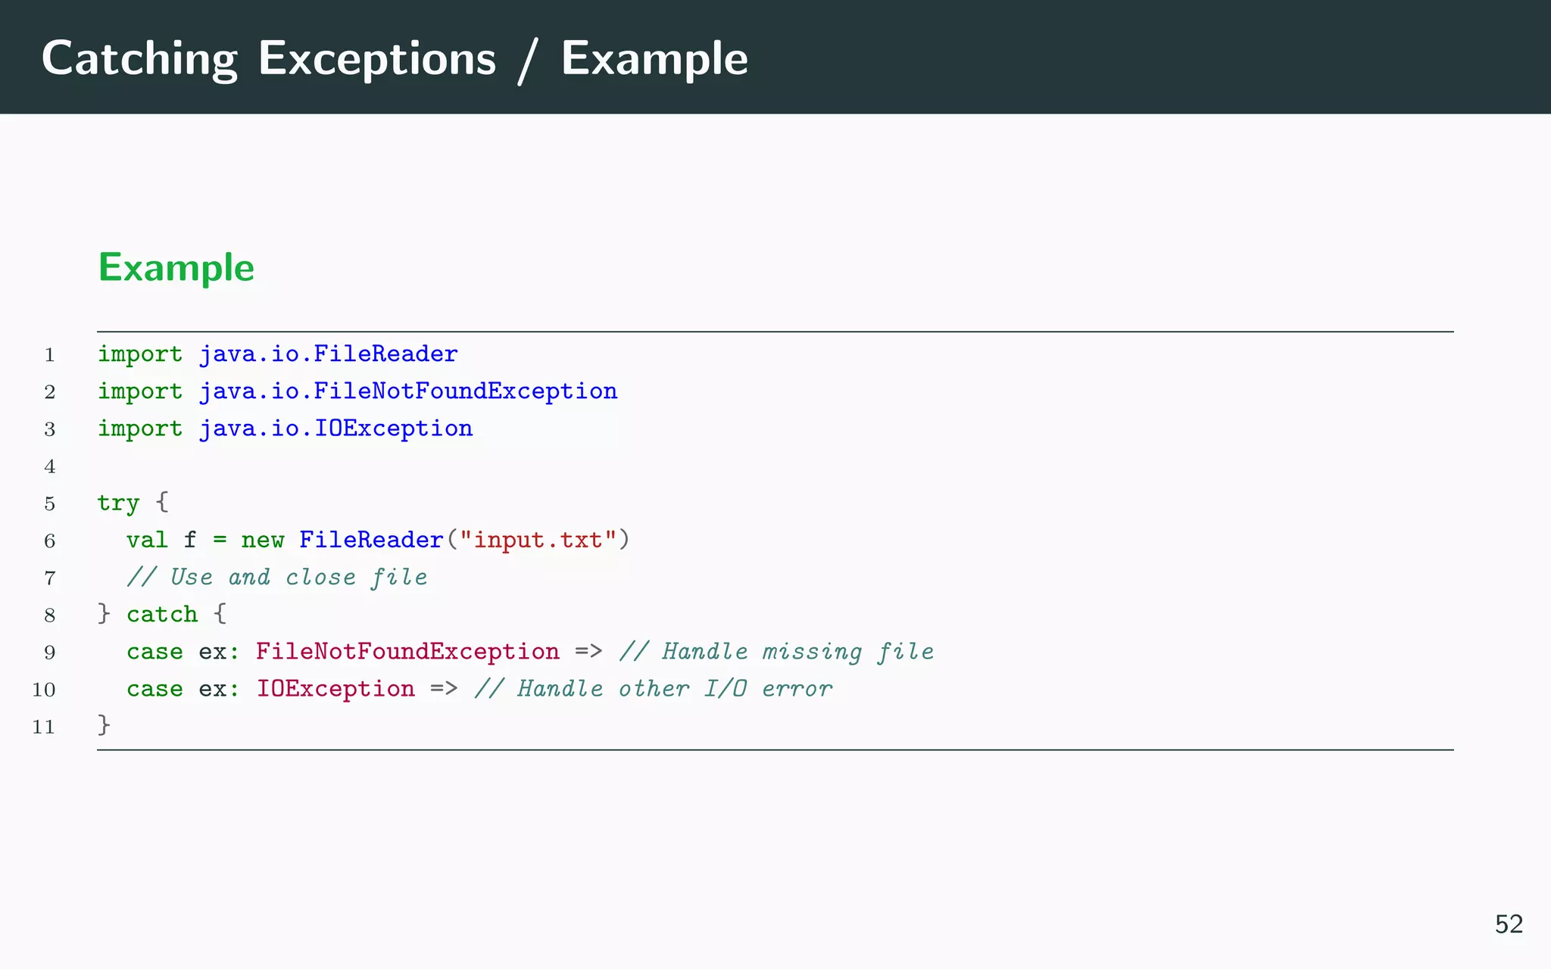Viewport: 1551px width, 969px height.
Task: Click the "input.txt" string literal
Action: (538, 541)
